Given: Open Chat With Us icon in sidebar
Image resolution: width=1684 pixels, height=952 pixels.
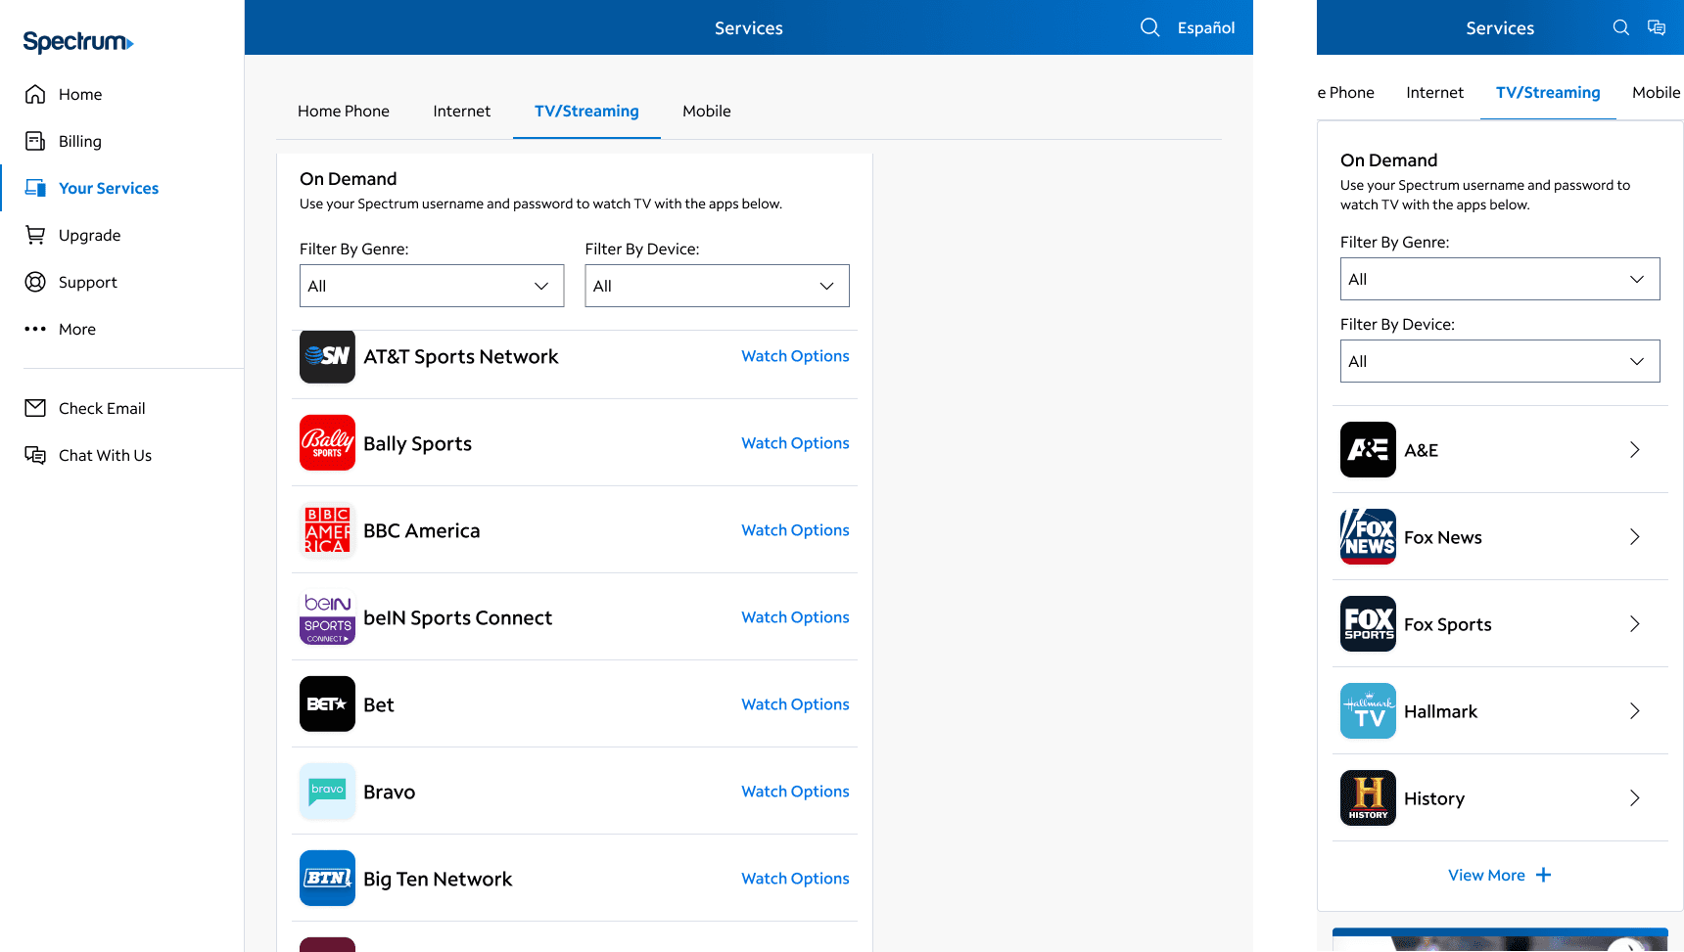Looking at the screenshot, I should pyautogui.click(x=35, y=455).
